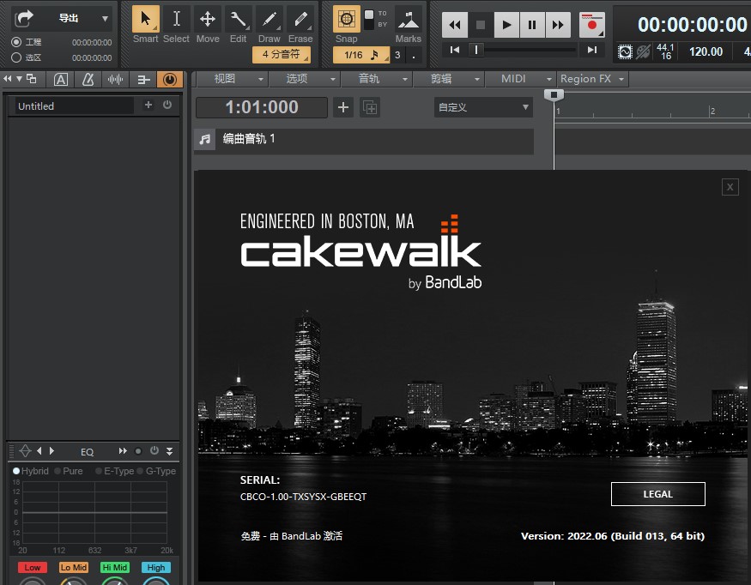Add module to Untitled preset
This screenshot has width=751, height=585.
(148, 105)
